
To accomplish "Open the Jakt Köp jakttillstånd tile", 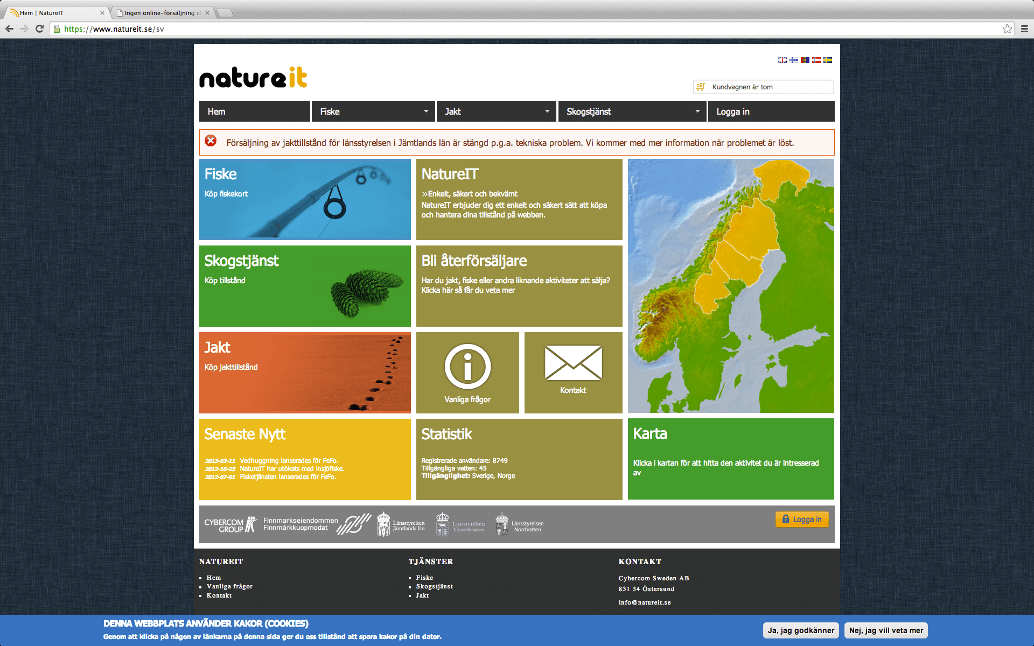I will coord(305,373).
